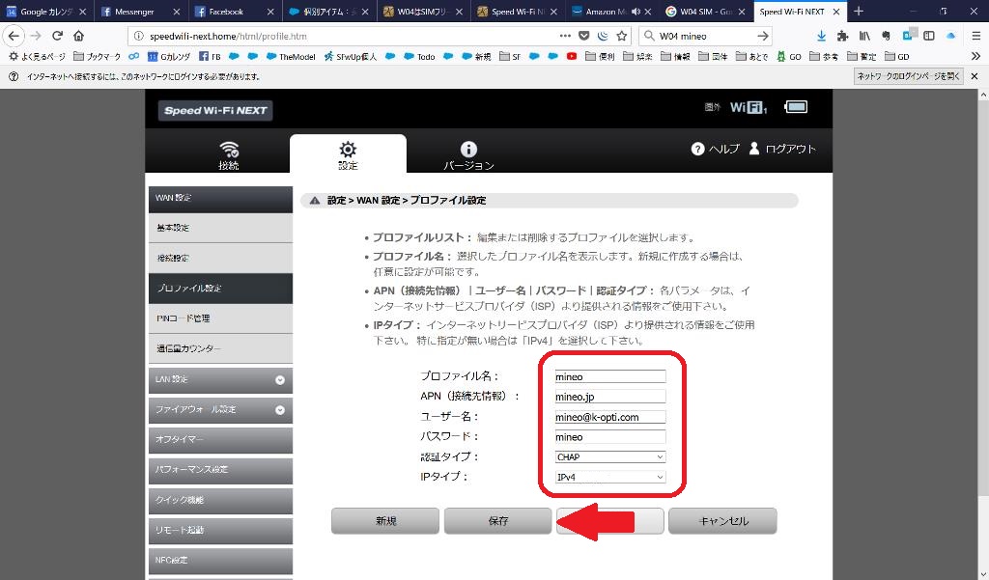Switch to the 接続 tab
The width and height of the screenshot is (989, 580).
[228, 155]
